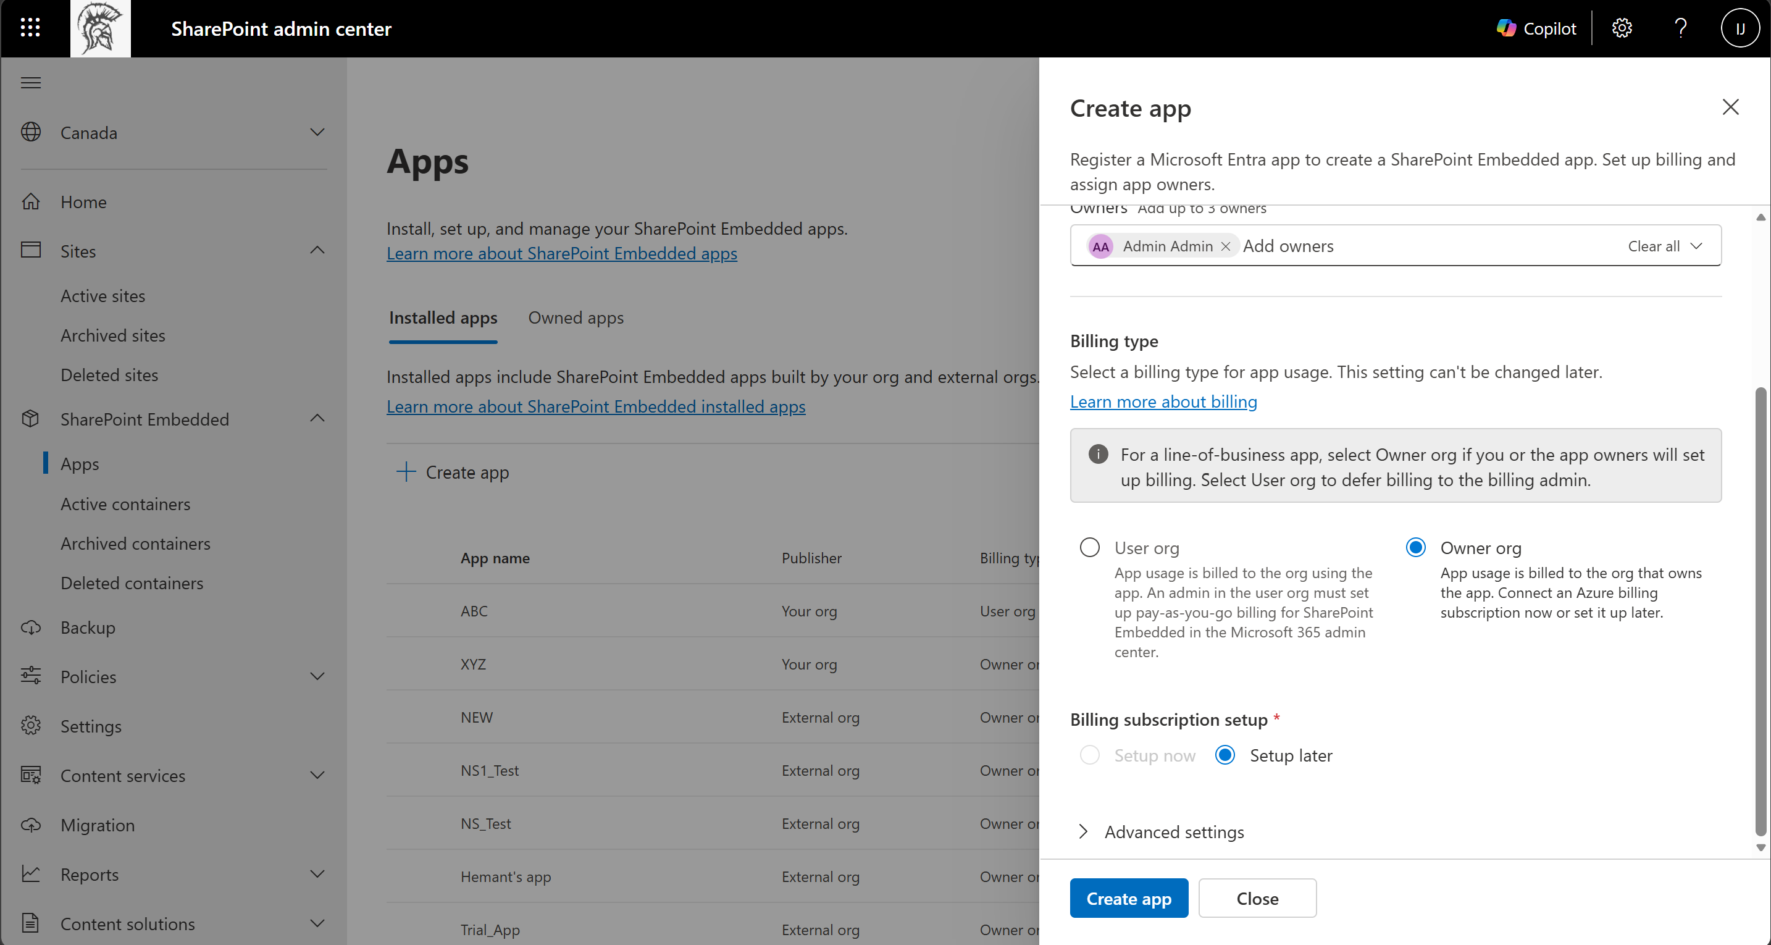The image size is (1771, 945).
Task: Select the Owner org billing type
Action: pos(1415,547)
